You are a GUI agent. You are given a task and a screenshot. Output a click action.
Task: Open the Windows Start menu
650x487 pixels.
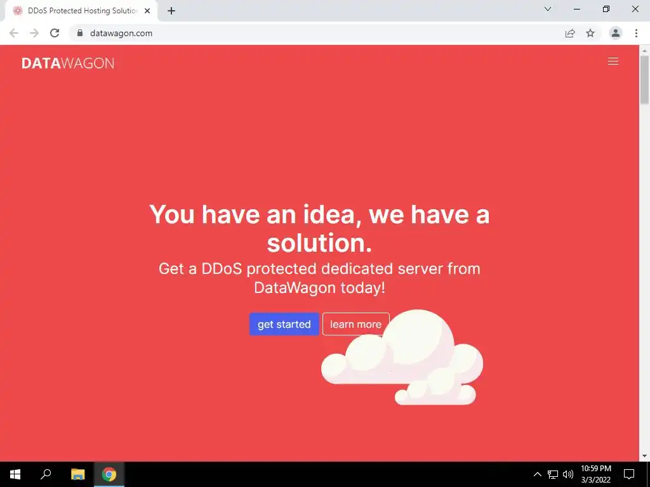coord(15,474)
